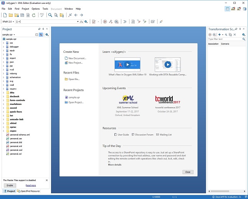The width and height of the screenshot is (248, 199).
Task: Click the Project settings gear icon
Action: pos(47,34)
